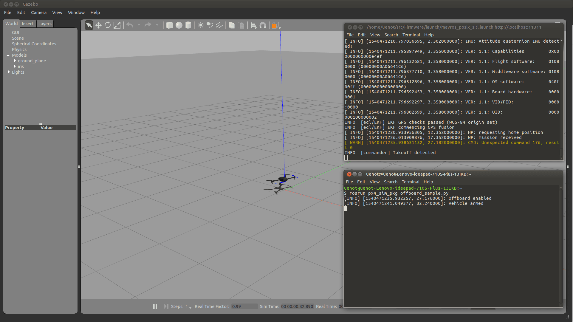Insert a cylinder shape

[x=188, y=25]
